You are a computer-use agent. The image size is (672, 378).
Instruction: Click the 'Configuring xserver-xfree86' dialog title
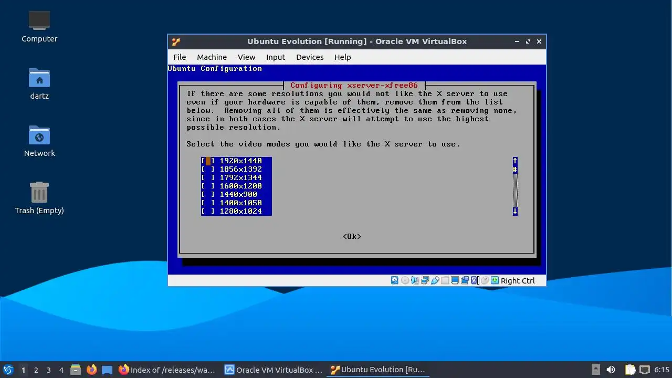point(354,85)
